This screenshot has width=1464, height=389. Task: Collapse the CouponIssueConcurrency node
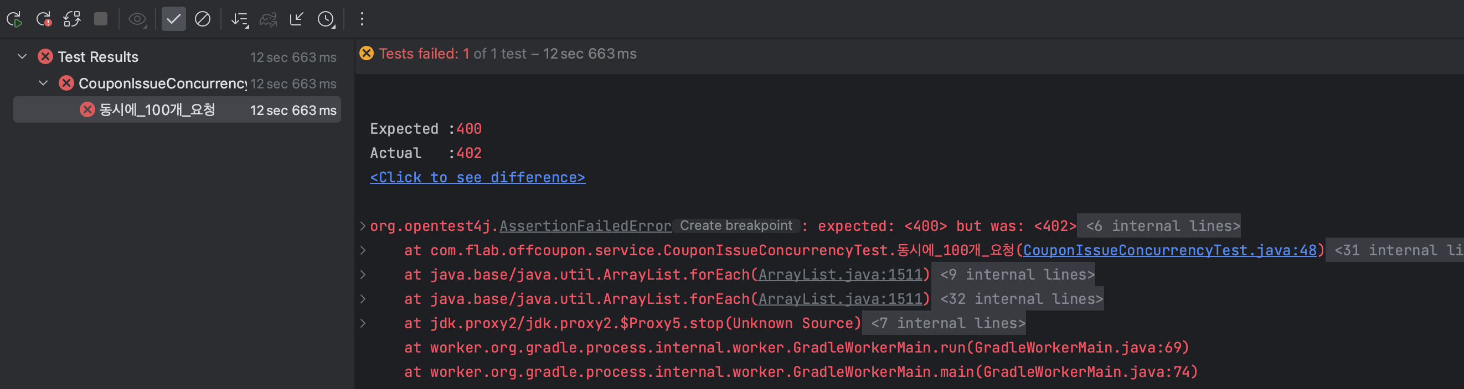coord(43,83)
